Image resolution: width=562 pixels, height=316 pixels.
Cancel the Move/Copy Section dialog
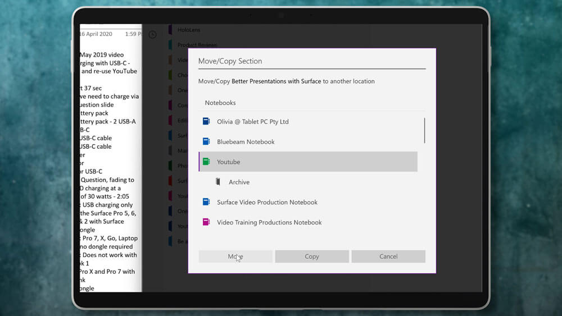(x=388, y=257)
